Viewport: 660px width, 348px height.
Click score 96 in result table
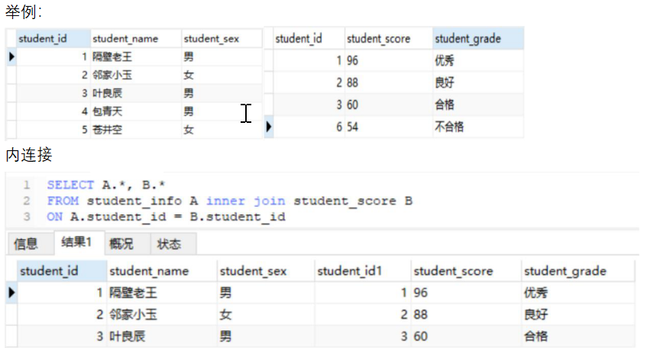click(420, 292)
